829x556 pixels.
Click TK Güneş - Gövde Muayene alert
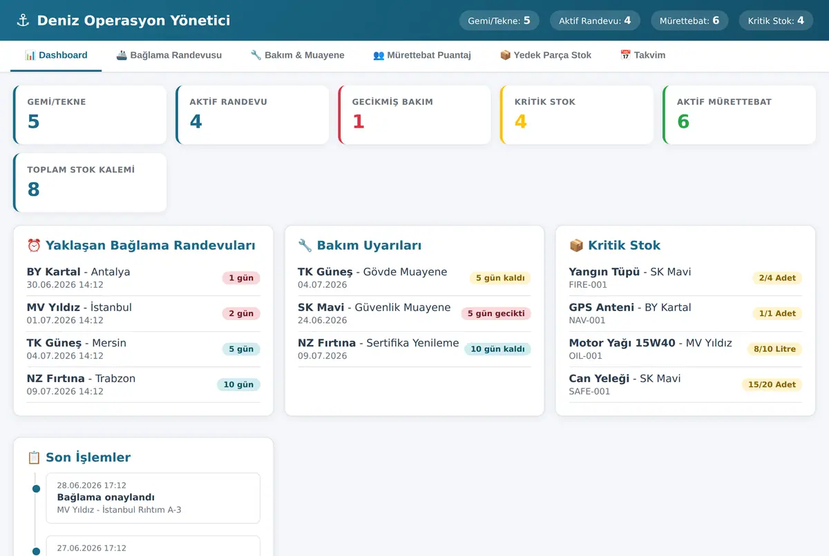pyautogui.click(x=414, y=278)
